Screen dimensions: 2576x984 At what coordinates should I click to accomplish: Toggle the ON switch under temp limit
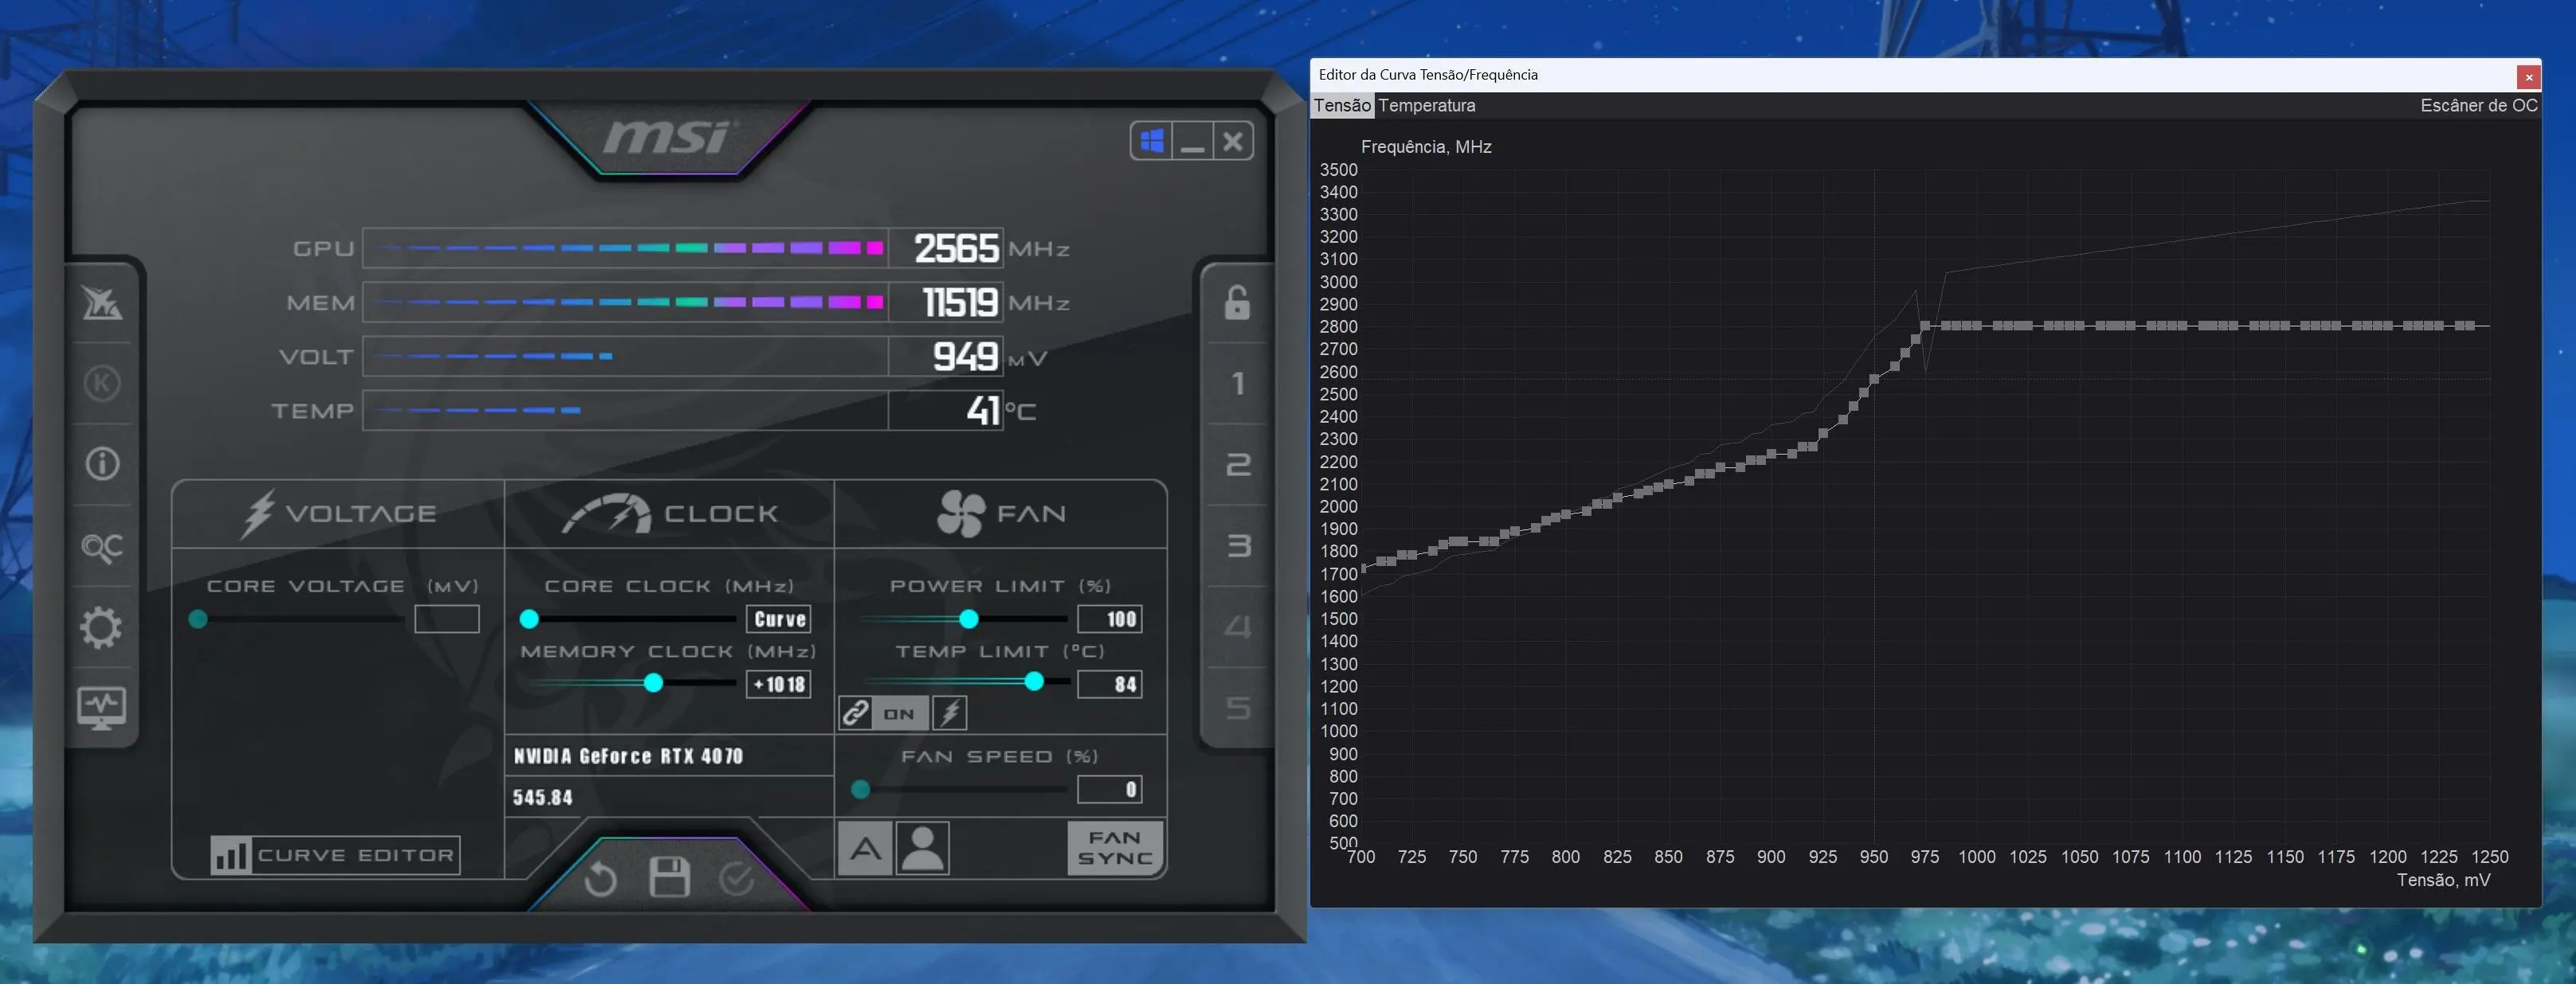899,713
